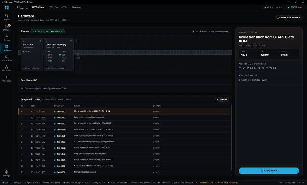Image resolution: width=307 pixels, height=185 pixels.
Task: Open Changes with notification badge
Action: (6, 27)
